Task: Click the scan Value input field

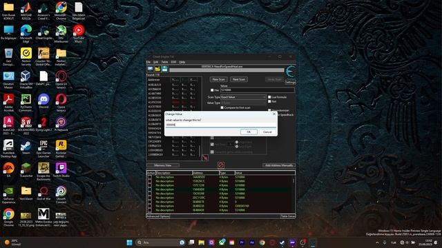Action: (x=258, y=90)
